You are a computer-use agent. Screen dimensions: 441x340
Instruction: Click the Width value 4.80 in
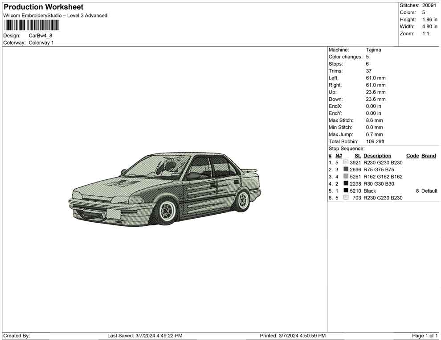tap(429, 26)
